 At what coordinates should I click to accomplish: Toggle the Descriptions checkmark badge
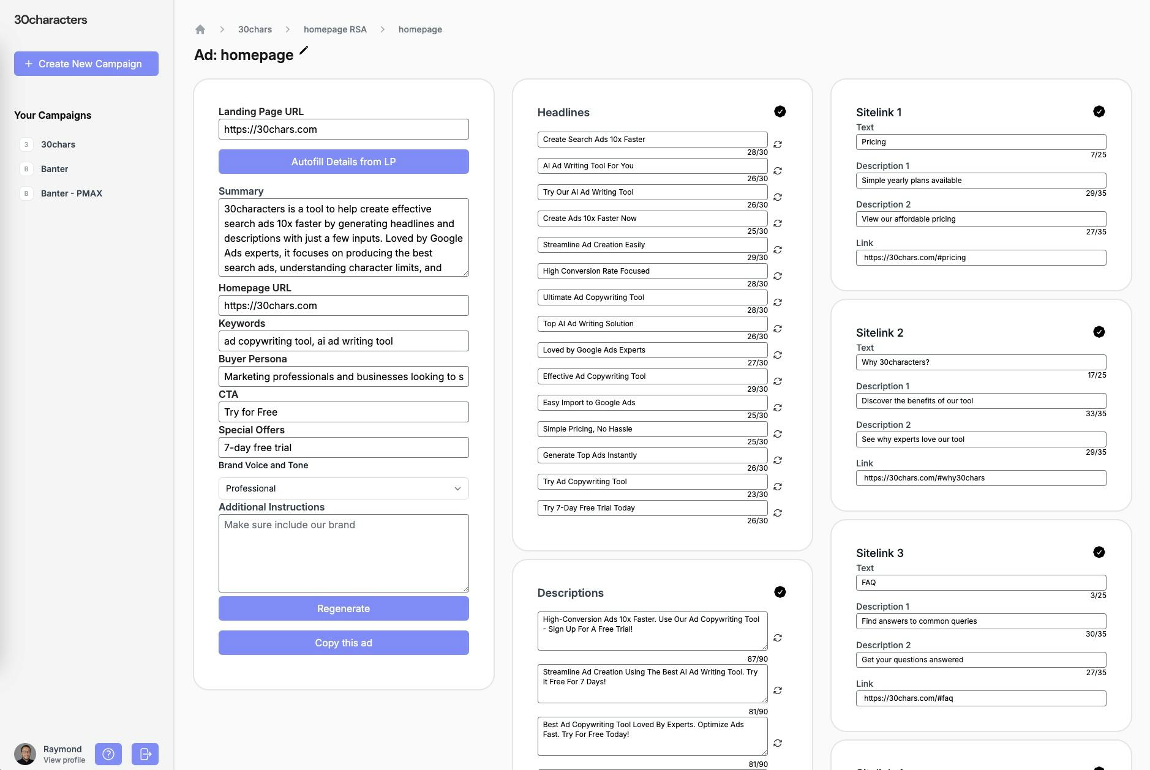click(780, 592)
